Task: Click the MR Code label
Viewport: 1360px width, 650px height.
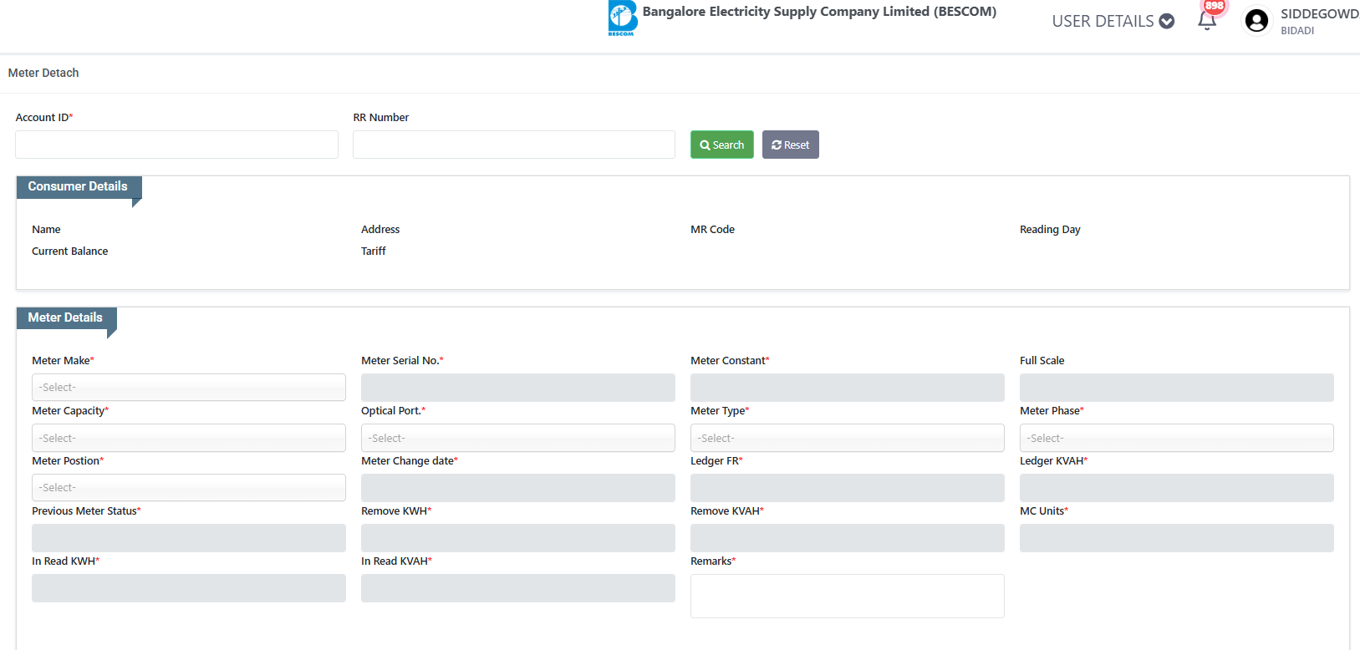Action: pyautogui.click(x=713, y=230)
